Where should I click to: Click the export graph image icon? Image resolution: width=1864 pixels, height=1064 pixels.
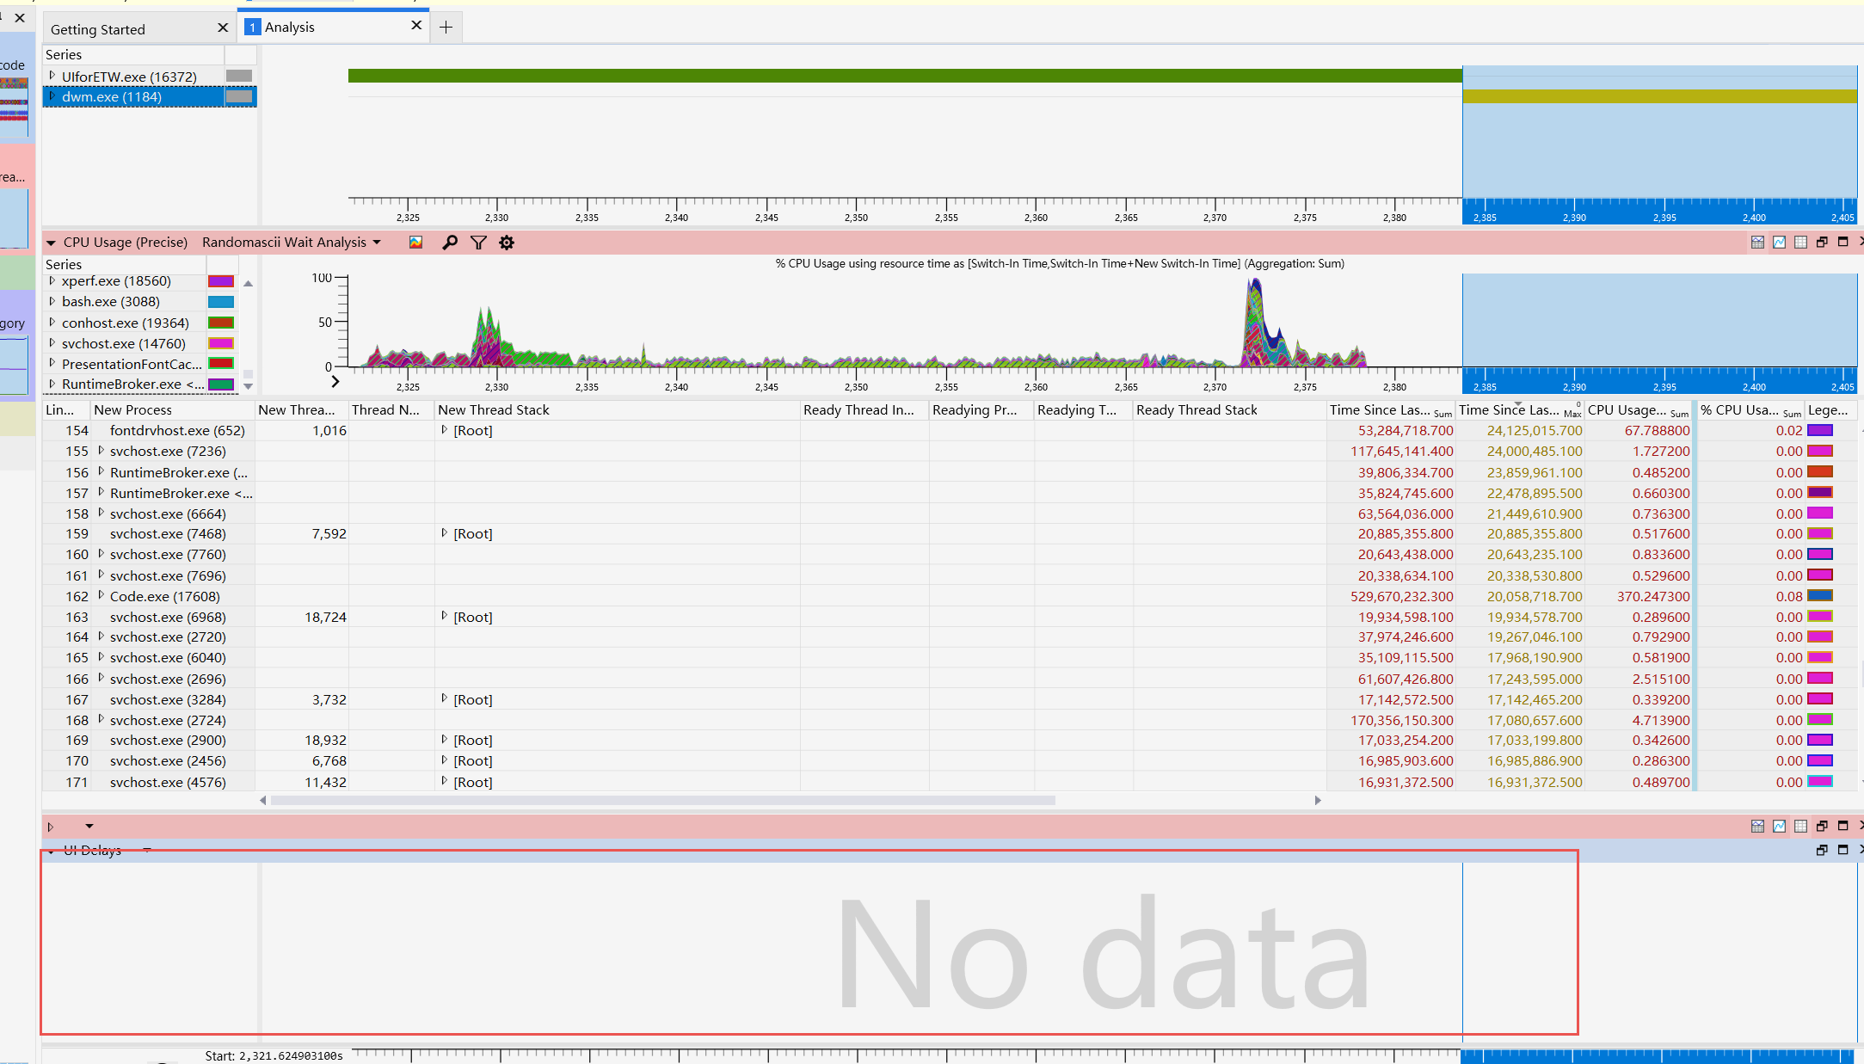[x=415, y=242]
